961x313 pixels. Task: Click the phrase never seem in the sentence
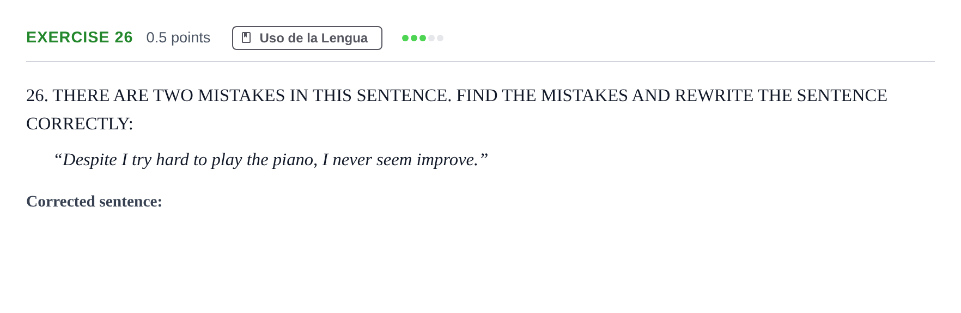click(x=372, y=160)
